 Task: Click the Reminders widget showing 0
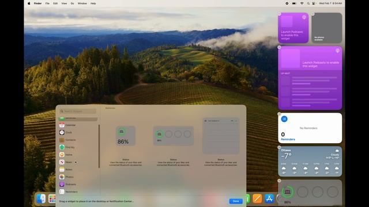tap(310, 128)
